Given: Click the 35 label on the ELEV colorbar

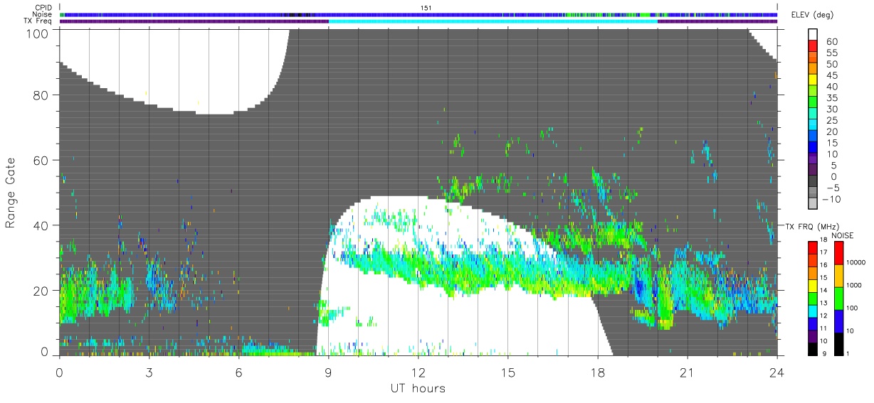Looking at the screenshot, I should [831, 98].
